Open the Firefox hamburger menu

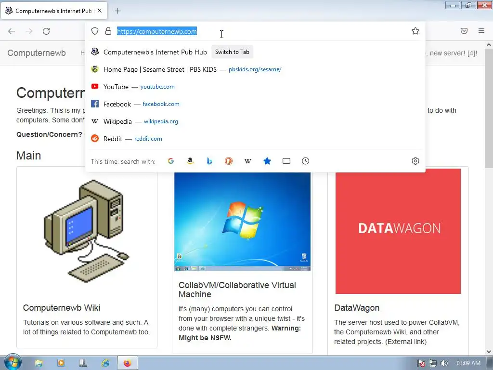click(x=481, y=31)
